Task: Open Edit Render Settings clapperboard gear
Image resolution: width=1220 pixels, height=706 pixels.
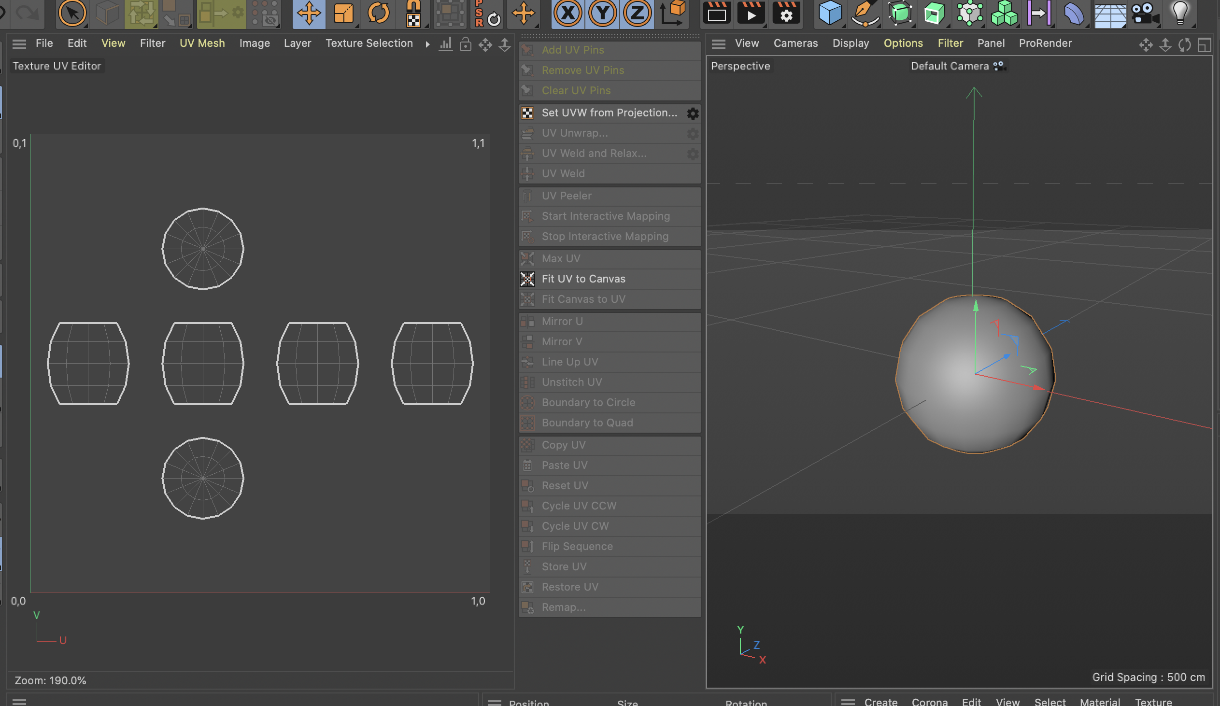Action: 786,13
